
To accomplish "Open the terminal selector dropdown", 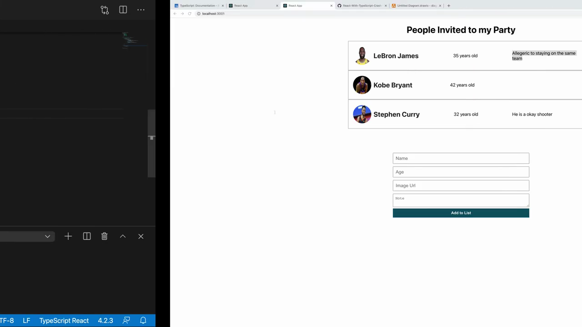I will (47, 236).
